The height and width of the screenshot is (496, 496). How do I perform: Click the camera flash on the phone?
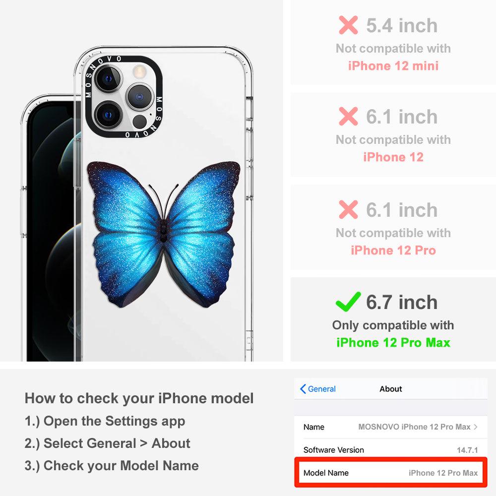click(x=139, y=72)
